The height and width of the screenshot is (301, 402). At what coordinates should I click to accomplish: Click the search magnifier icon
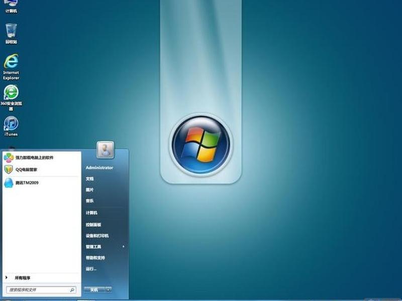pyautogui.click(x=72, y=290)
